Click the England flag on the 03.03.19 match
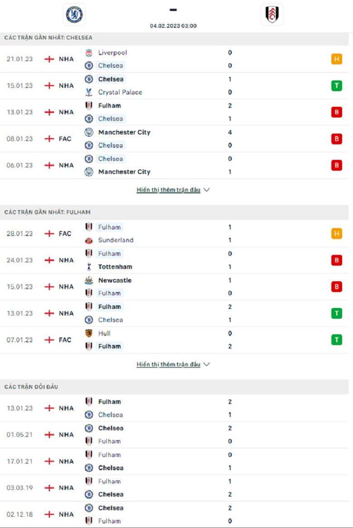The width and height of the screenshot is (353, 528). (49, 488)
